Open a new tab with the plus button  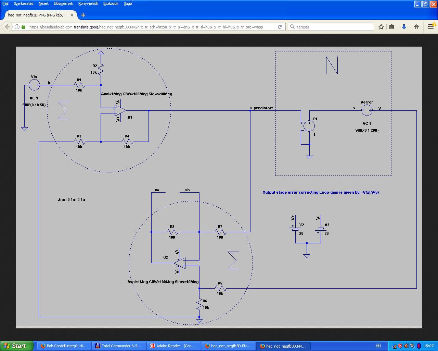tap(83, 15)
